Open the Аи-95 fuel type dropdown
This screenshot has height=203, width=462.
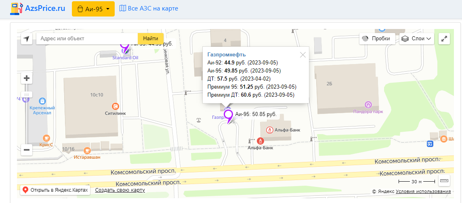click(x=93, y=9)
